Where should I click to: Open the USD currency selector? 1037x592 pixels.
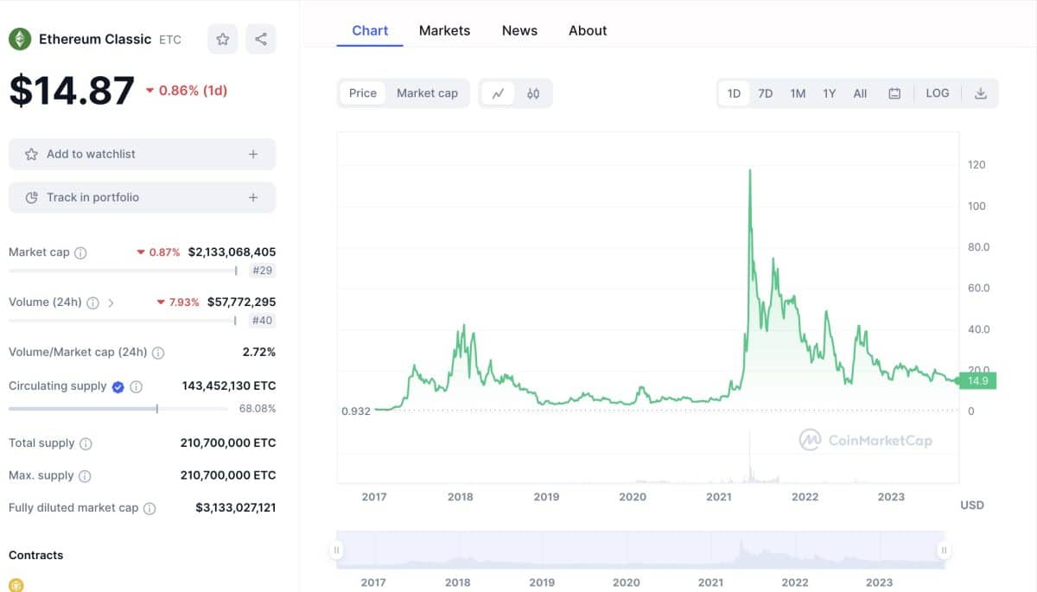click(971, 505)
